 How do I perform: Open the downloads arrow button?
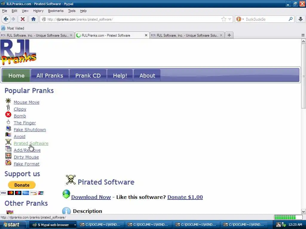tap(301, 19)
